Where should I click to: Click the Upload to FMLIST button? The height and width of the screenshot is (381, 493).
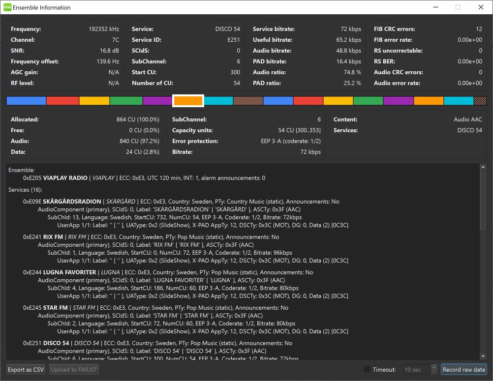(74, 369)
